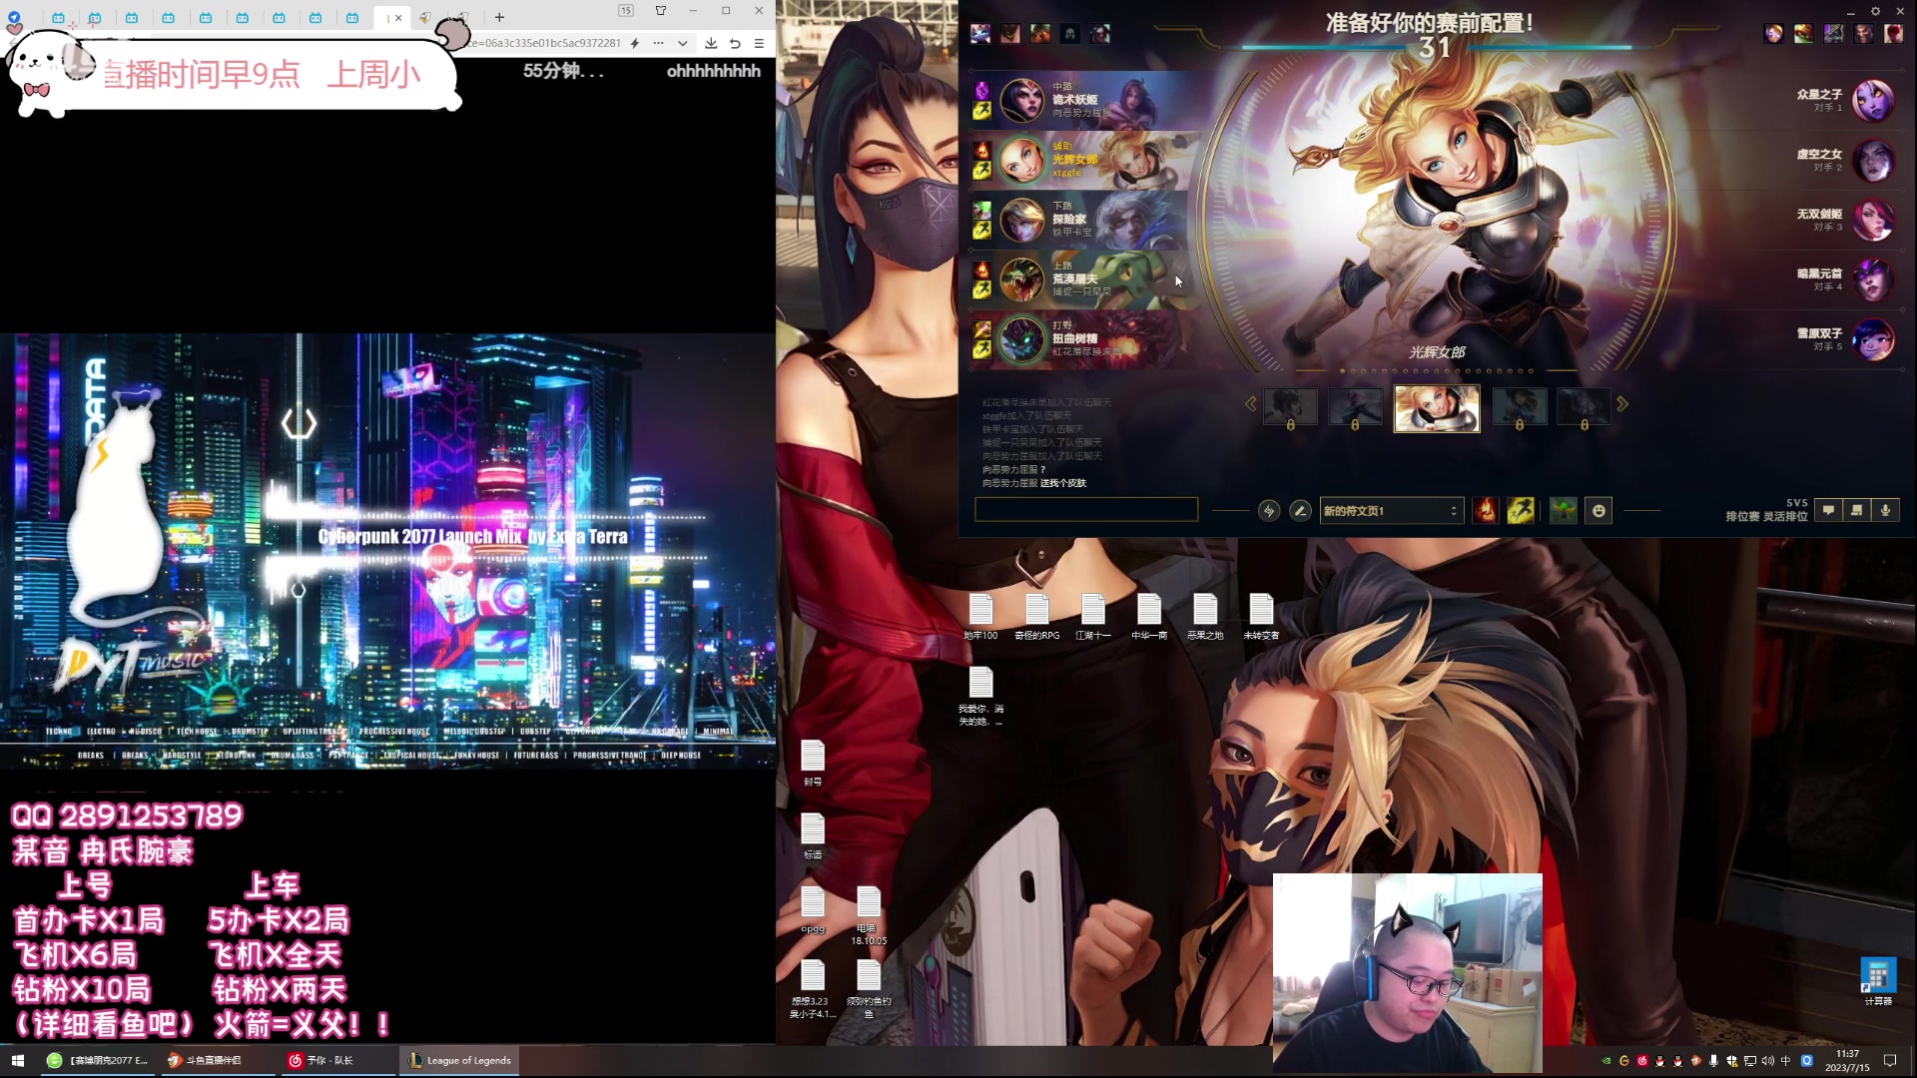Select the second locked skin thumbnail

1355,407
